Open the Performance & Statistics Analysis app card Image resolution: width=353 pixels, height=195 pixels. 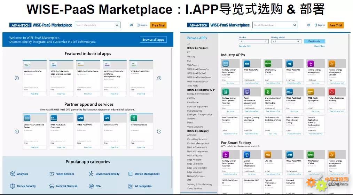click(273, 125)
